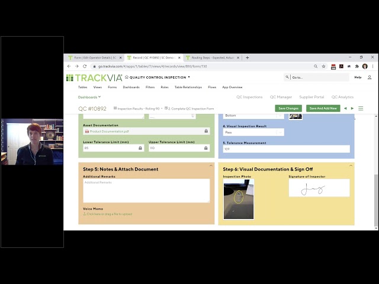Go to previous record arrow

tap(345, 108)
